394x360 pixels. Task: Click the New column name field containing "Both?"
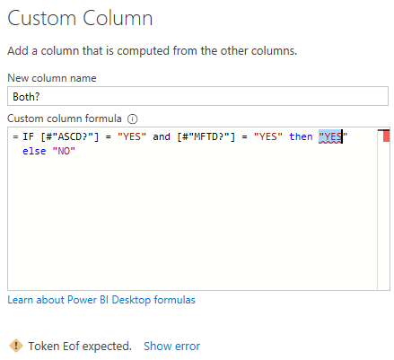tap(197, 96)
